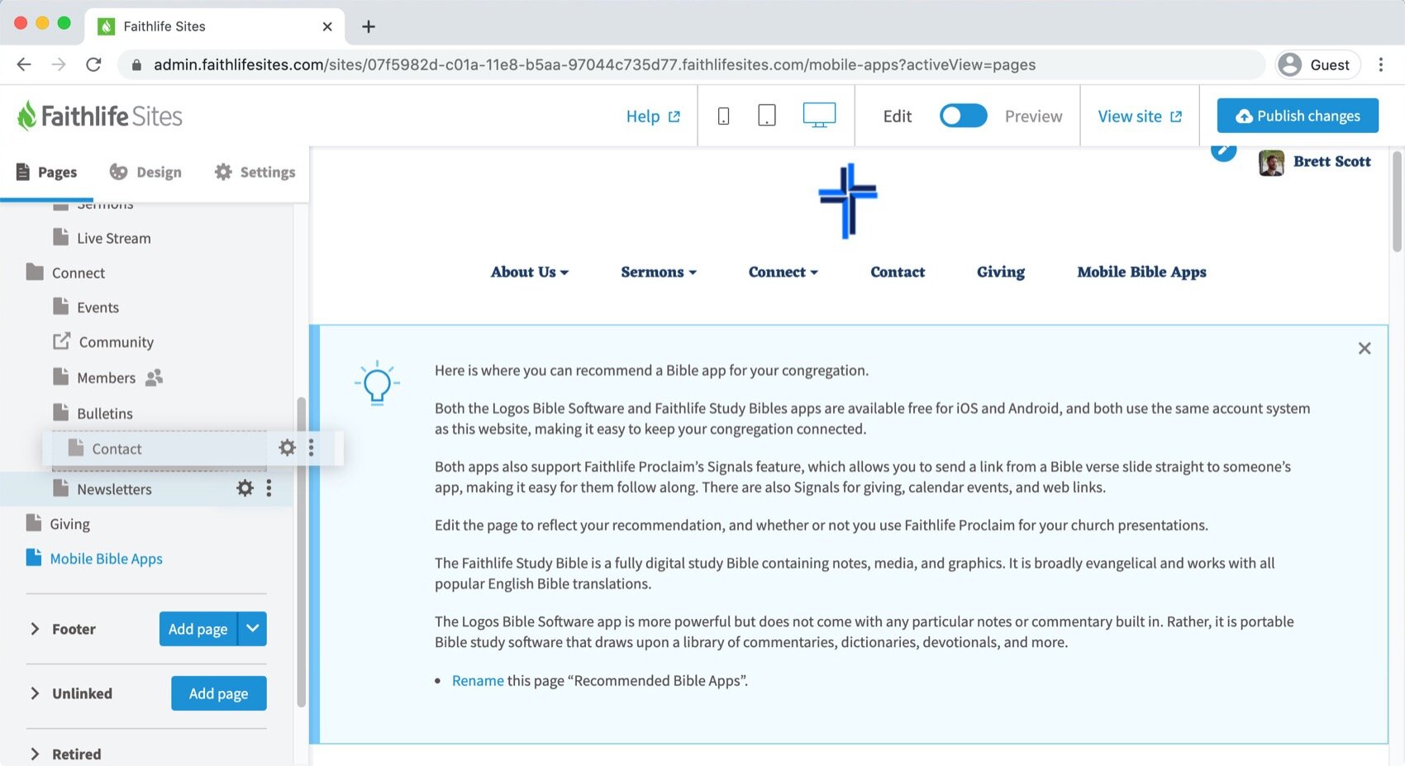Click Brett Scott profile avatar
Image resolution: width=1405 pixels, height=766 pixels.
click(x=1271, y=163)
